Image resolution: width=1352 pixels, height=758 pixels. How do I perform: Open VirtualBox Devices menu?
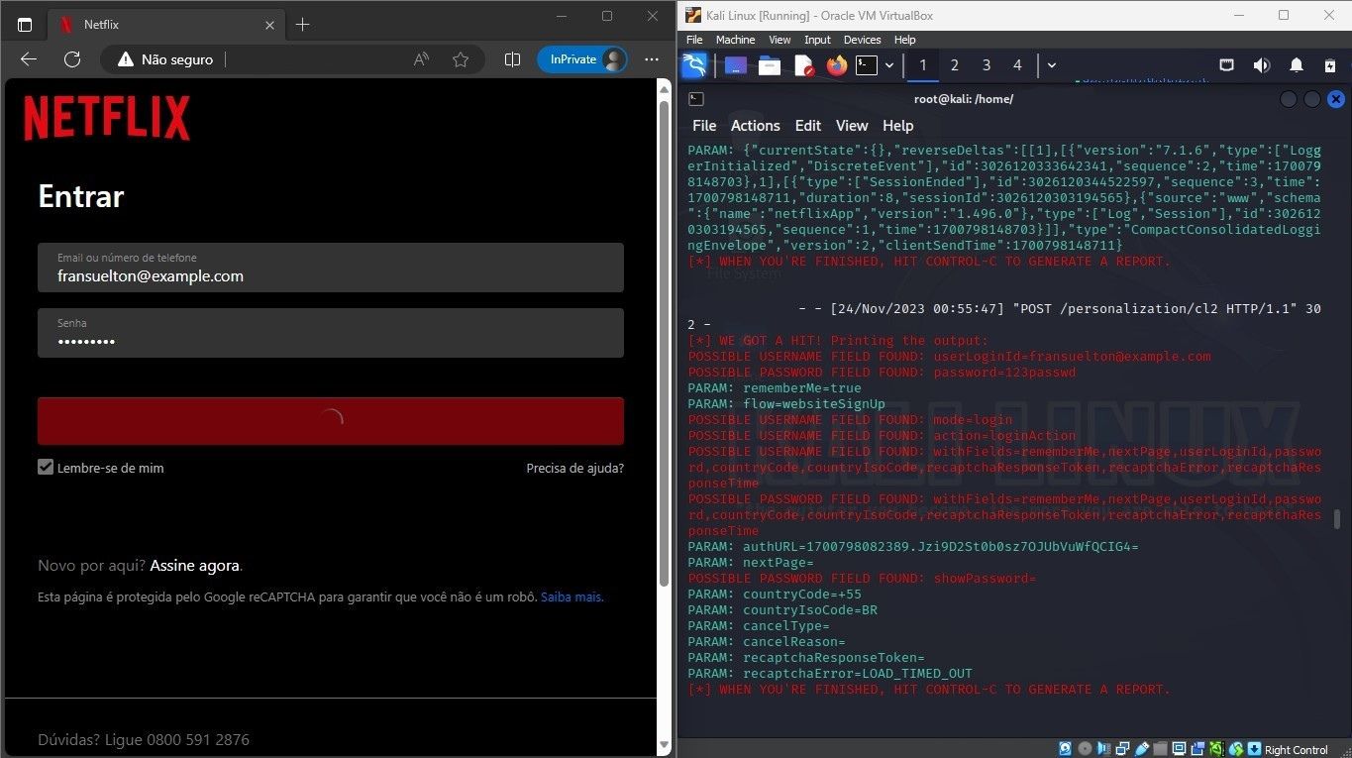coord(862,40)
